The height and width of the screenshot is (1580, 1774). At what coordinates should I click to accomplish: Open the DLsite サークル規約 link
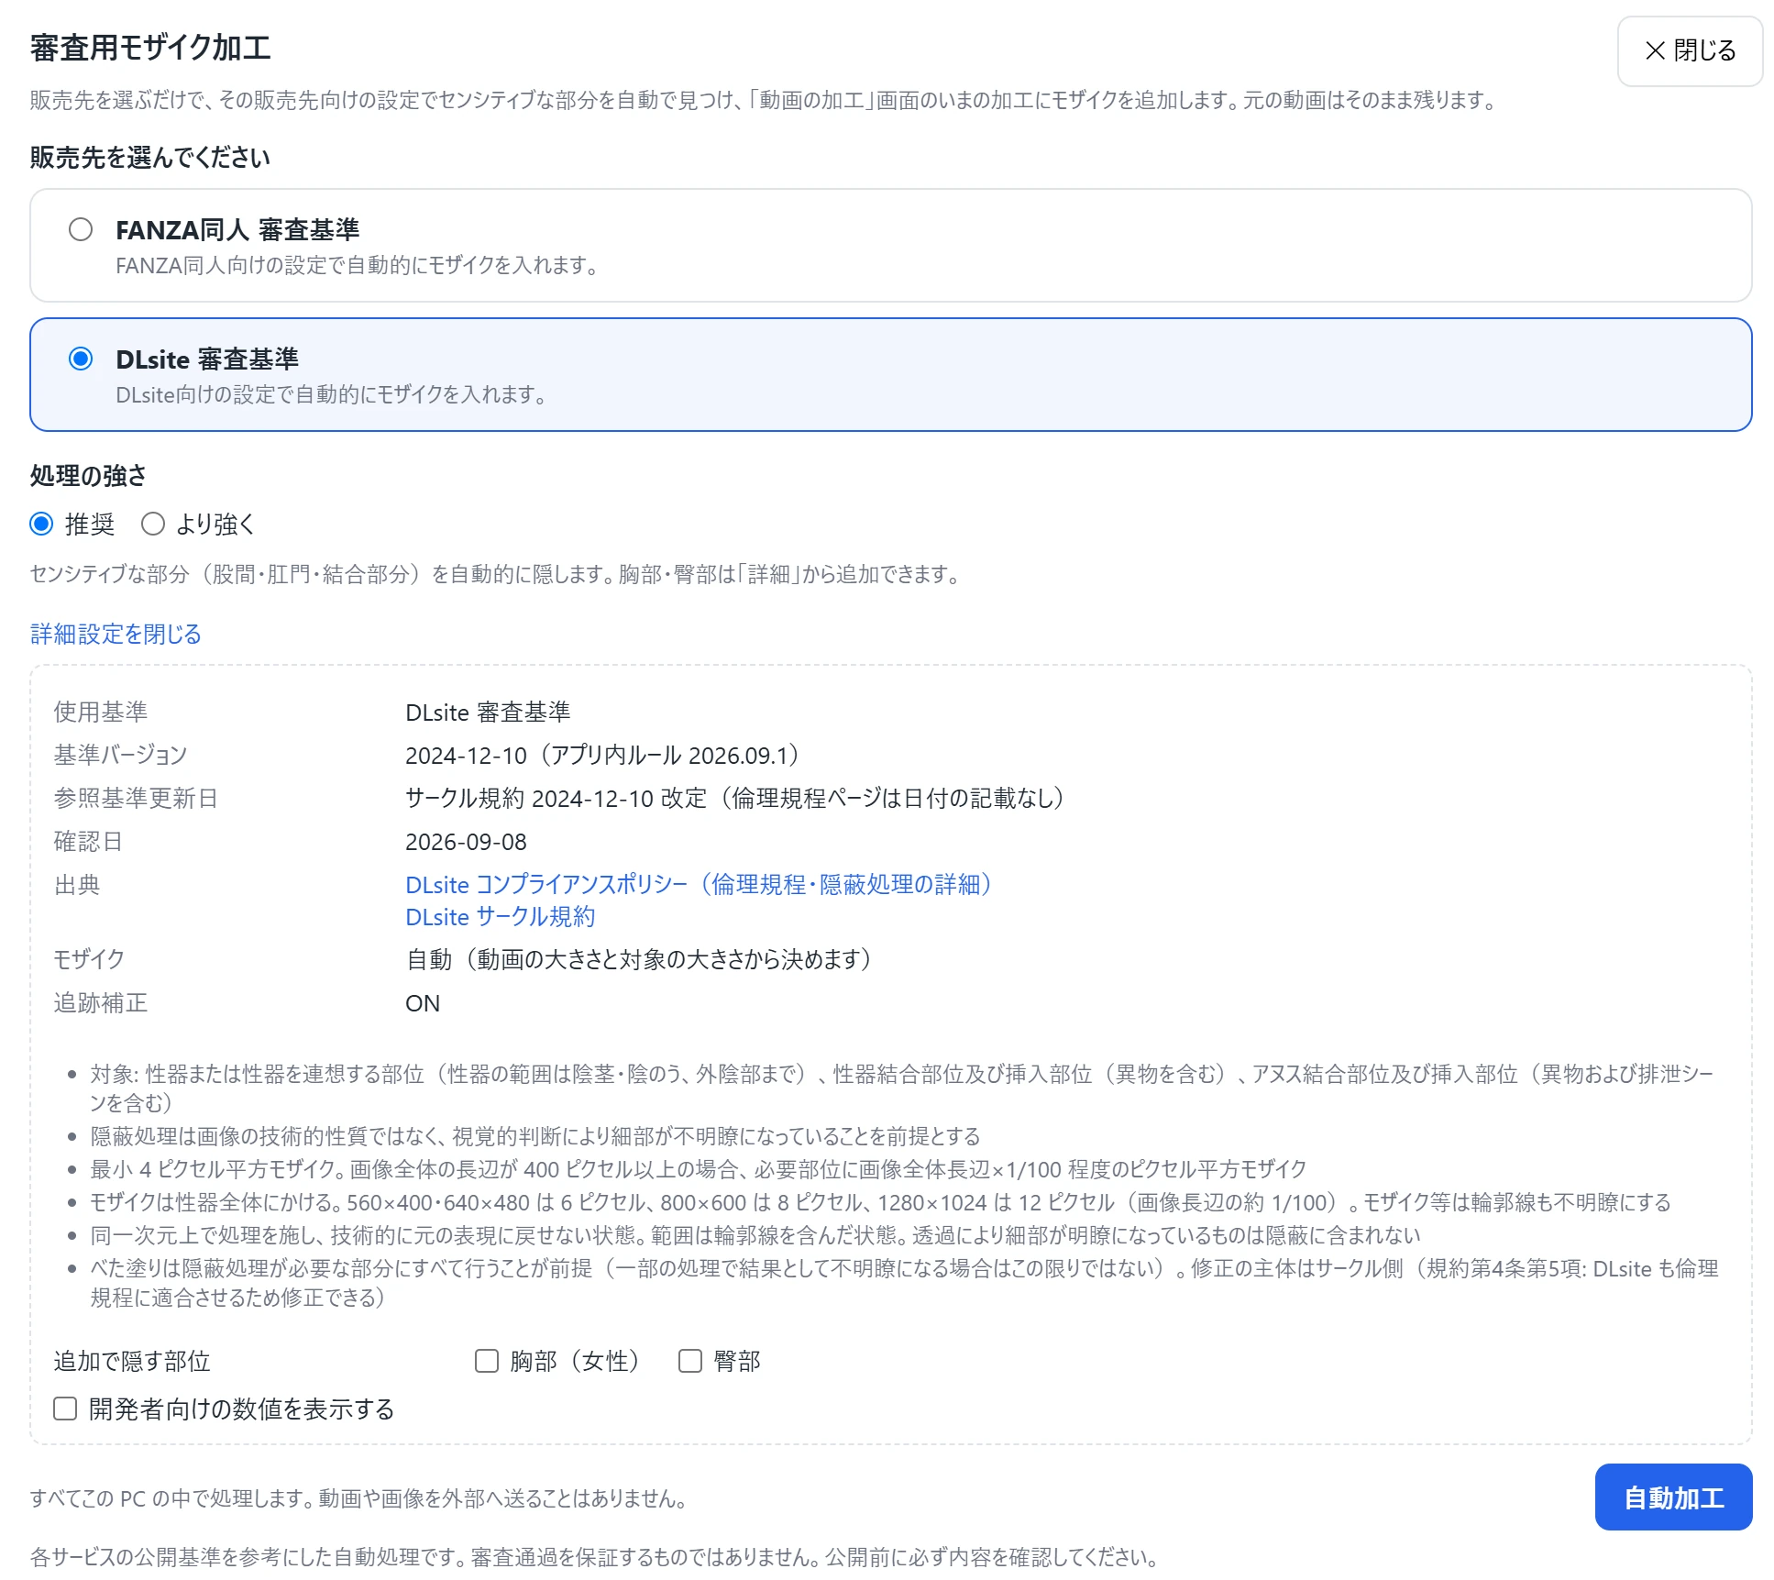point(500,916)
